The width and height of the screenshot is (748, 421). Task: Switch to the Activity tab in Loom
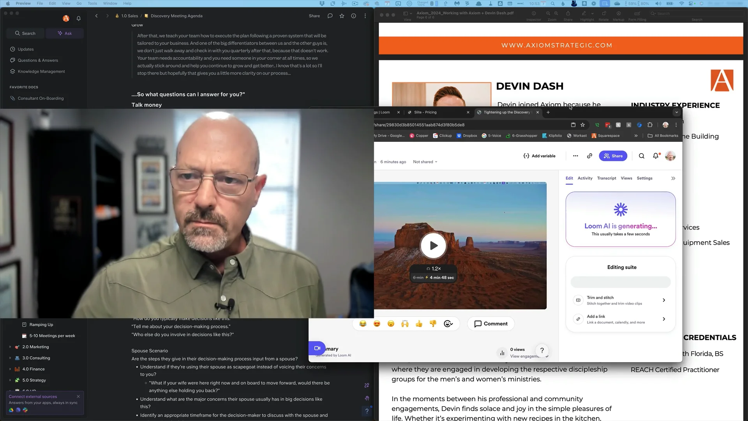(x=585, y=178)
